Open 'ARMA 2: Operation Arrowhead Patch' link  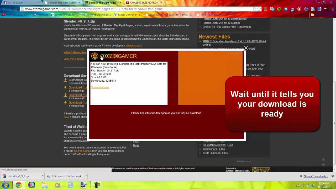point(234,43)
